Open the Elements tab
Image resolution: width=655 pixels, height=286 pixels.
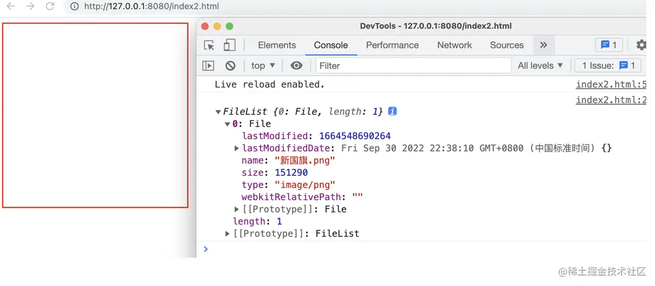[277, 45]
